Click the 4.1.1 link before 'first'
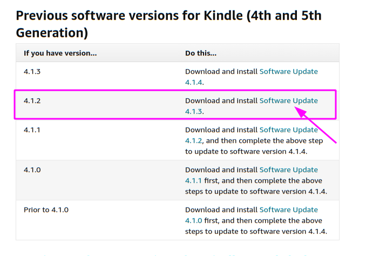This screenshot has height=256, width=366. click(x=193, y=181)
